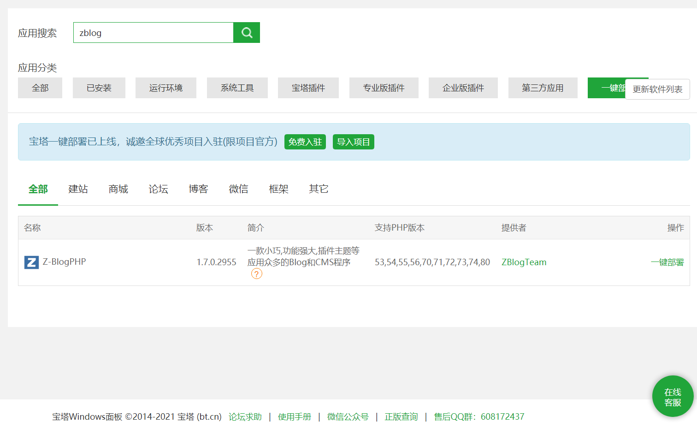
Task: Select the 第三方应用 category button
Action: coord(543,88)
